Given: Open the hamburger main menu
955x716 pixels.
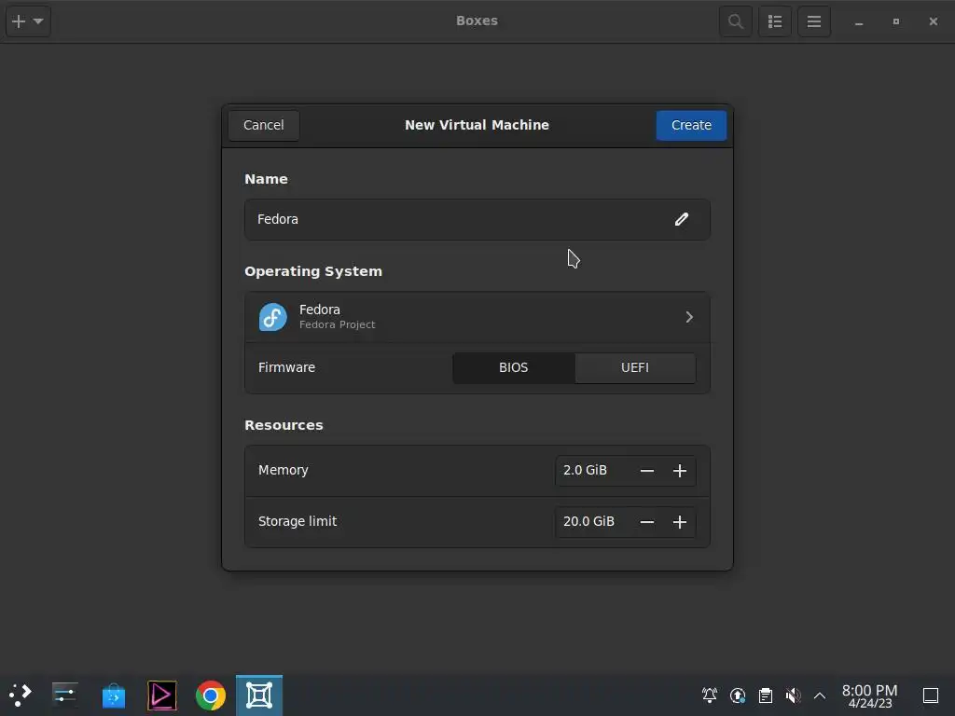Looking at the screenshot, I should [x=813, y=21].
